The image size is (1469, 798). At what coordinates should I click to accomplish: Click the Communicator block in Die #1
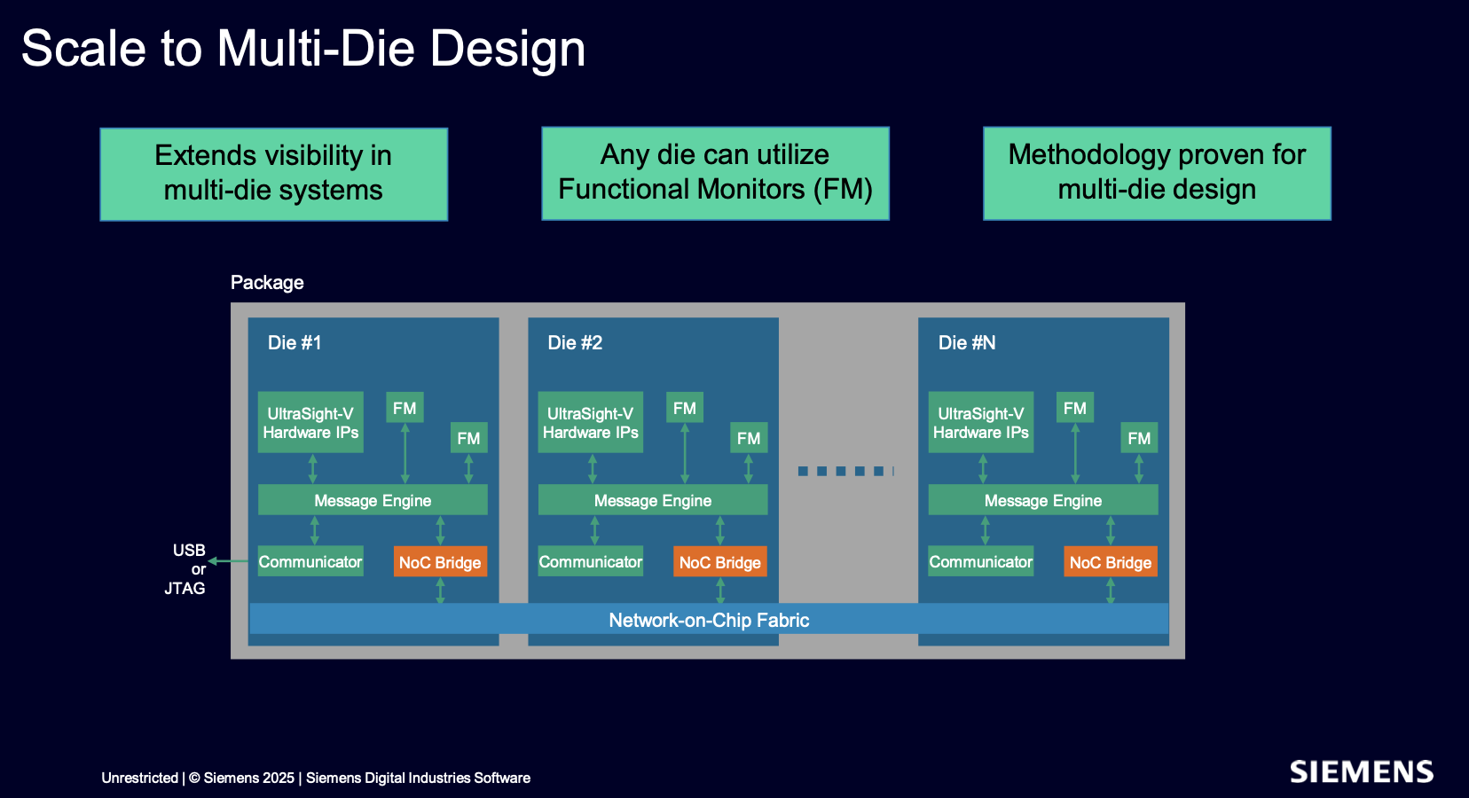[310, 561]
